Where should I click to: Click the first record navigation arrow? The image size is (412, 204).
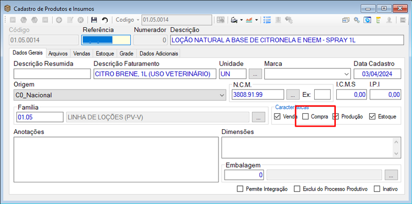coord(12,20)
